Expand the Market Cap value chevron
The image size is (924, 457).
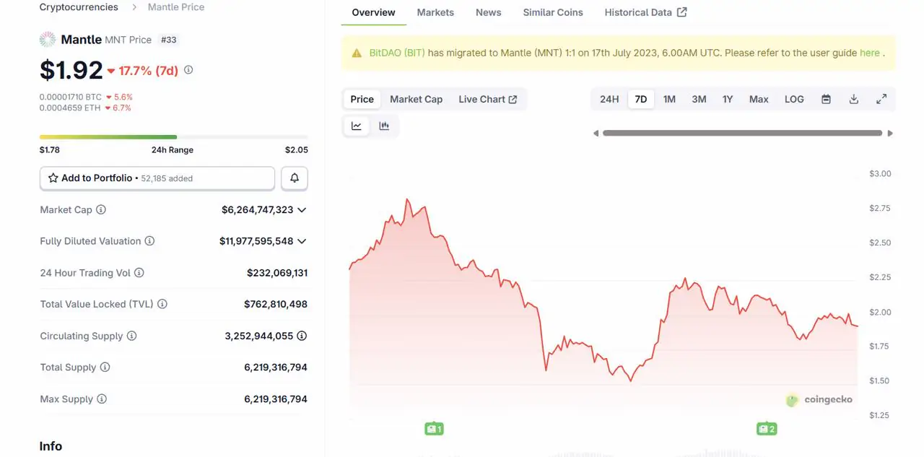[302, 210]
